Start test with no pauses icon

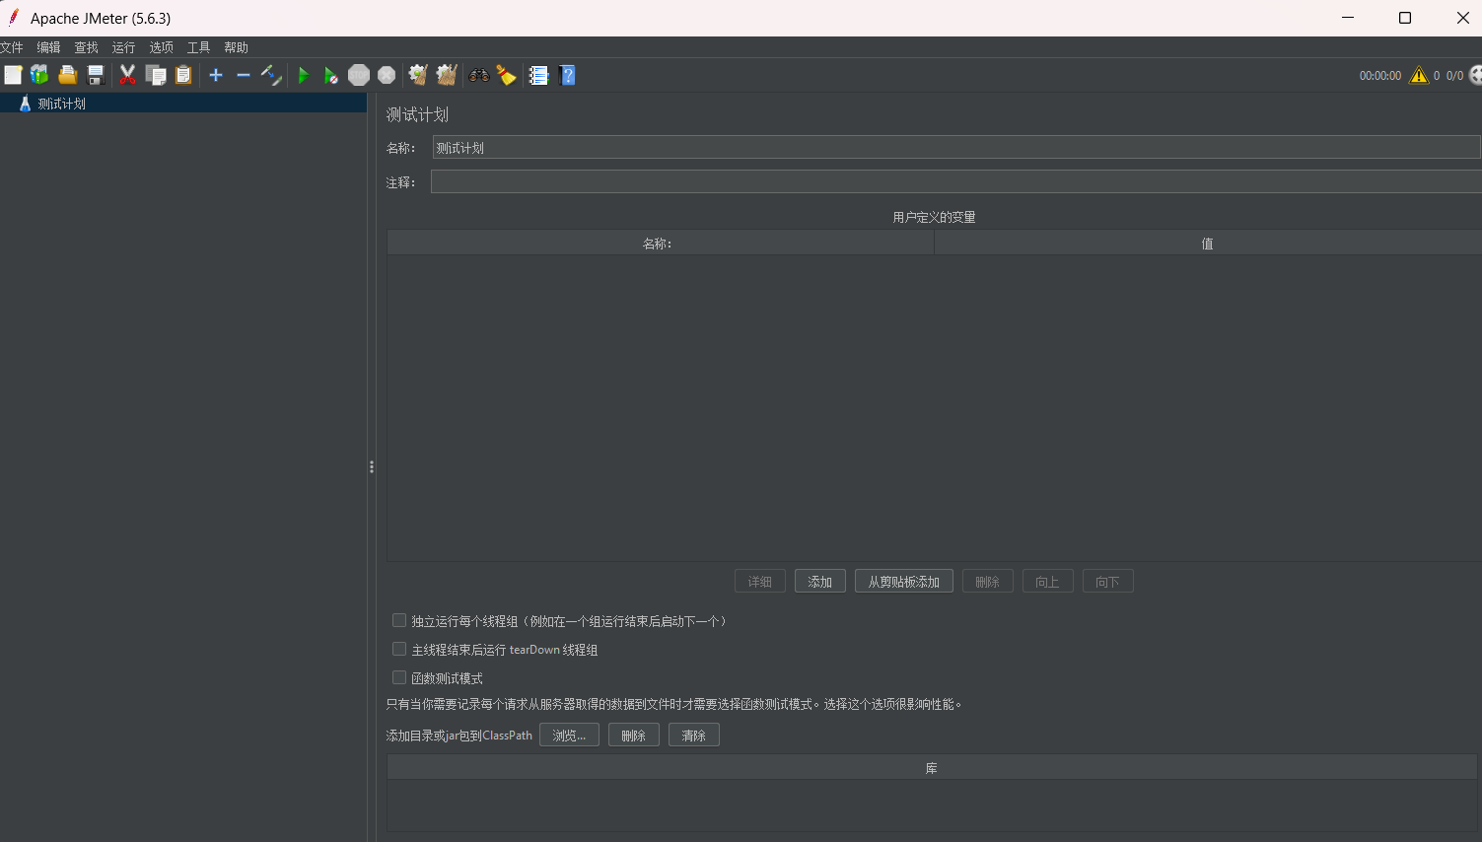331,75
